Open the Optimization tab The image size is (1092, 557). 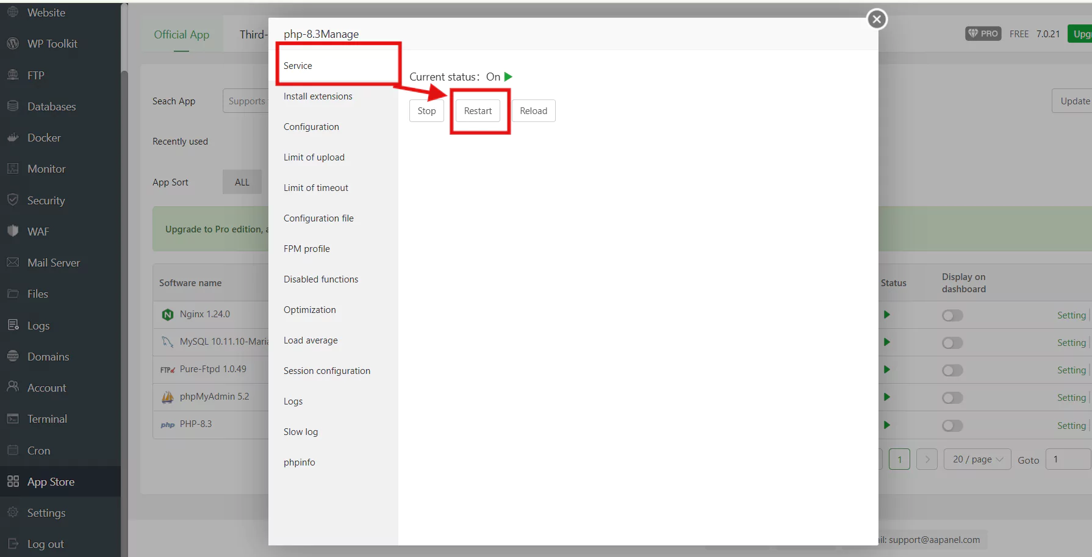pyautogui.click(x=333, y=309)
